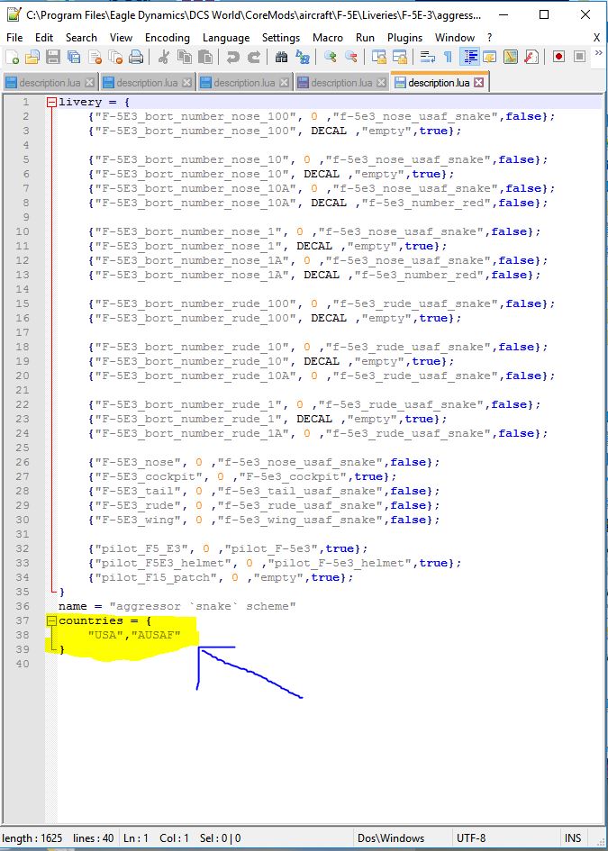This screenshot has width=608, height=851.
Task: Print the file using the printer icon
Action: pos(136,57)
